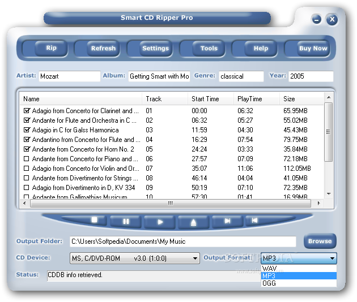Image resolution: width=357 pixels, height=302 pixels.
Task: Pause the current track
Action: [126, 221]
